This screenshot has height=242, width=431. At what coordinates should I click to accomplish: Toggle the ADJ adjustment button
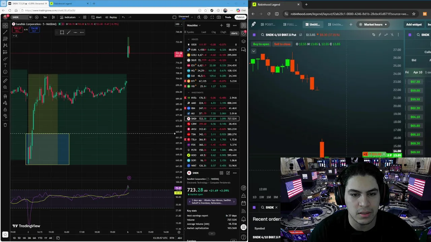(180, 238)
